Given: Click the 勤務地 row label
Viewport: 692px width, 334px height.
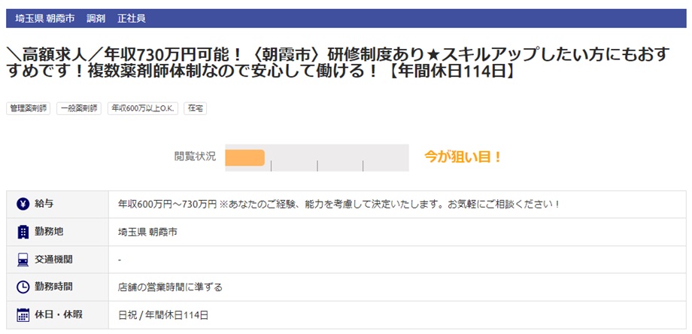Looking at the screenshot, I should (x=49, y=232).
